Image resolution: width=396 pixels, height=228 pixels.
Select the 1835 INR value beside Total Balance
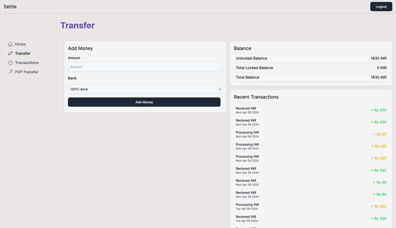pyautogui.click(x=379, y=77)
